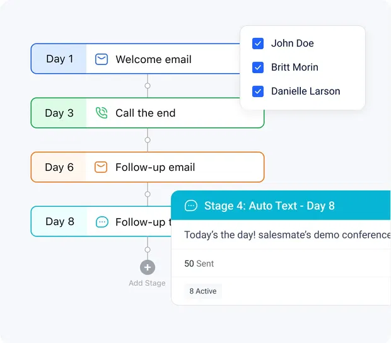The width and height of the screenshot is (391, 343).
Task: Click the 50 Sent statistic
Action: click(199, 264)
